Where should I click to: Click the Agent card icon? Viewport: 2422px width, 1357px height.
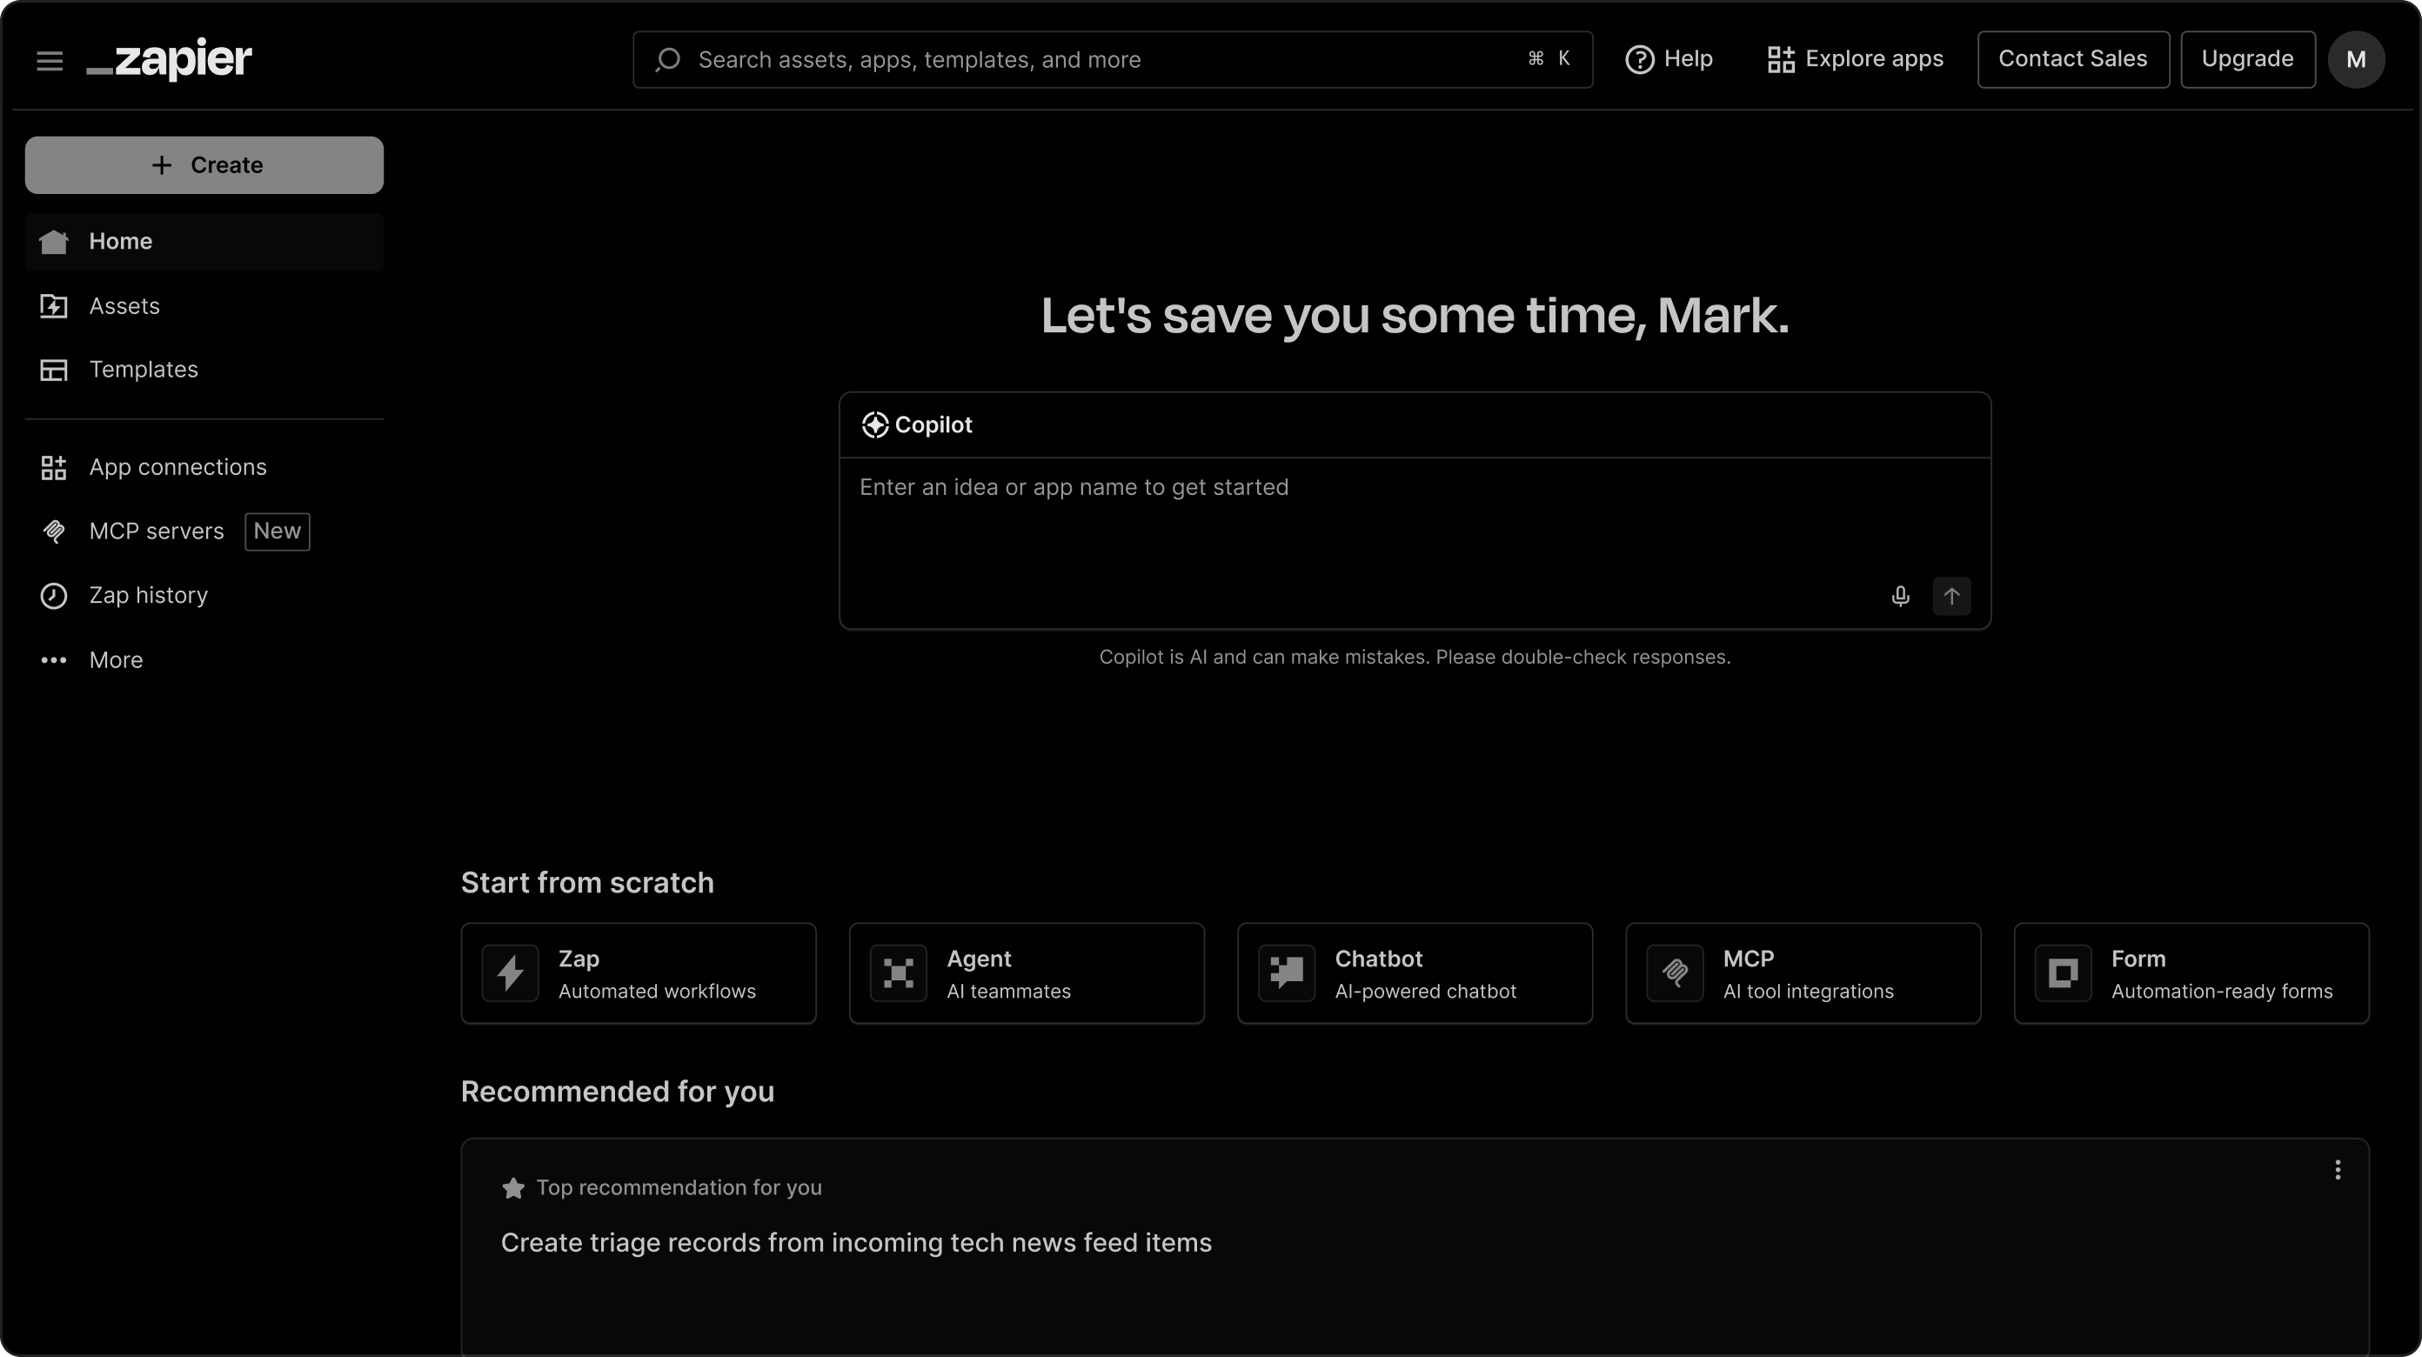899,973
